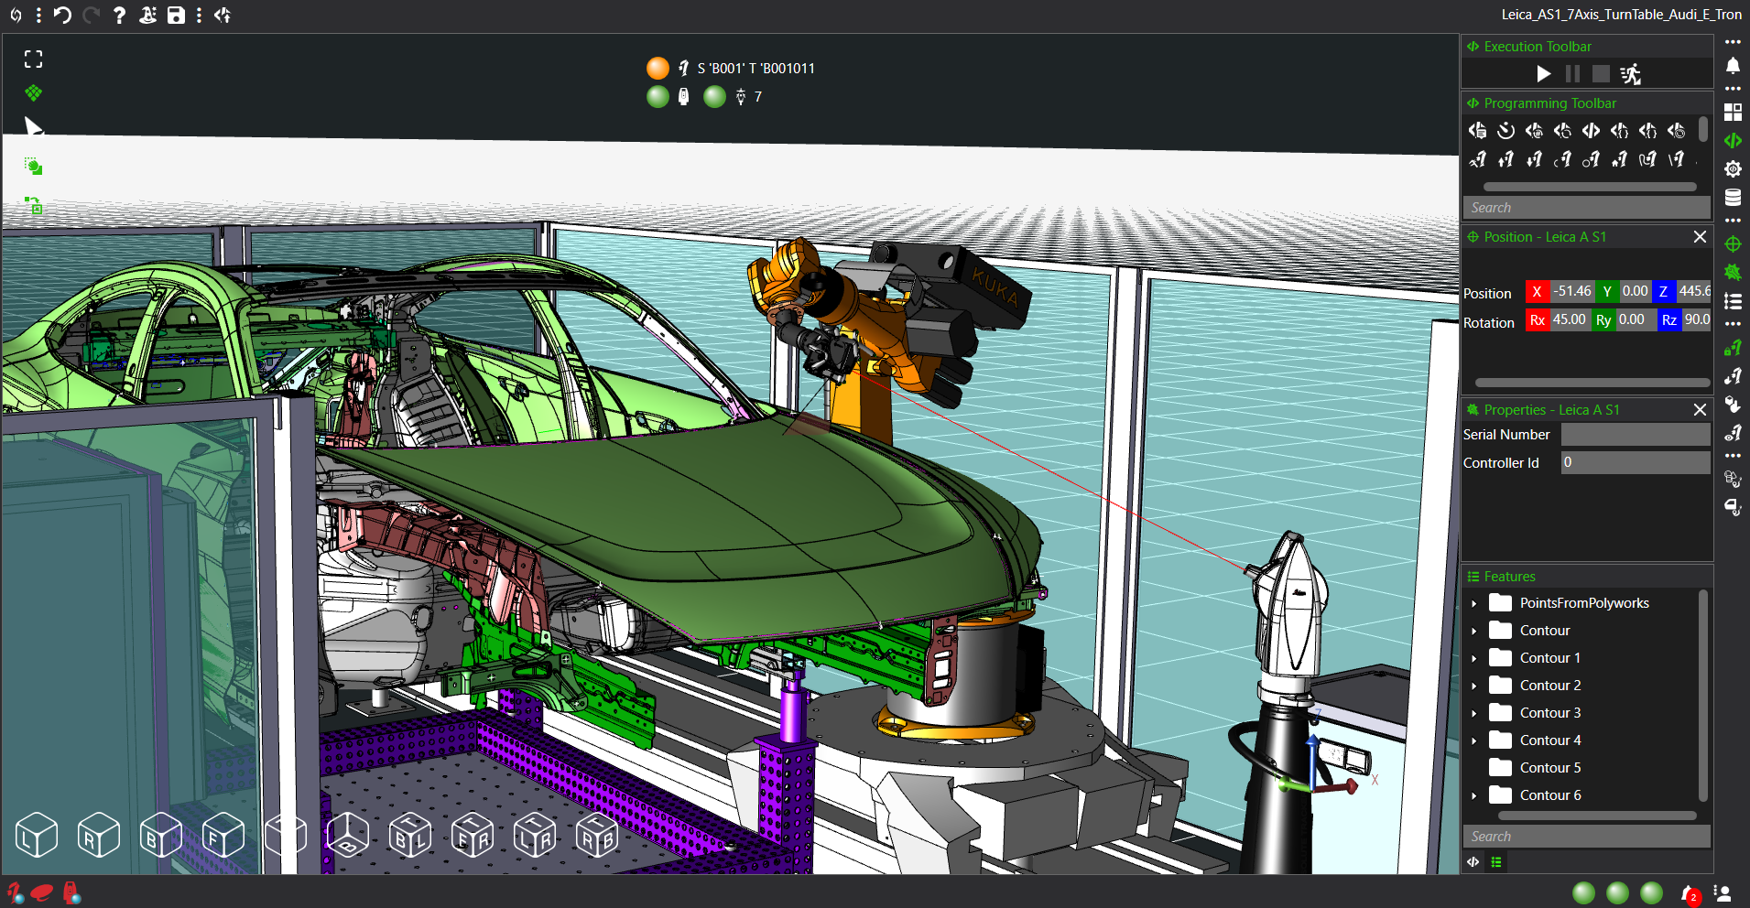Click the question mark help icon
The image size is (1750, 908).
[x=119, y=15]
